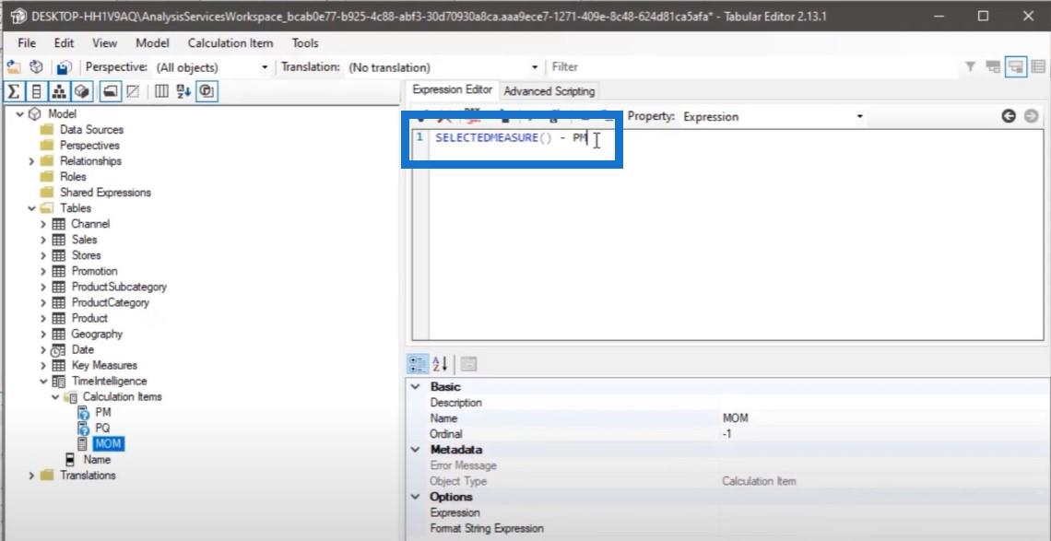Toggle the display folders button

[x=110, y=91]
